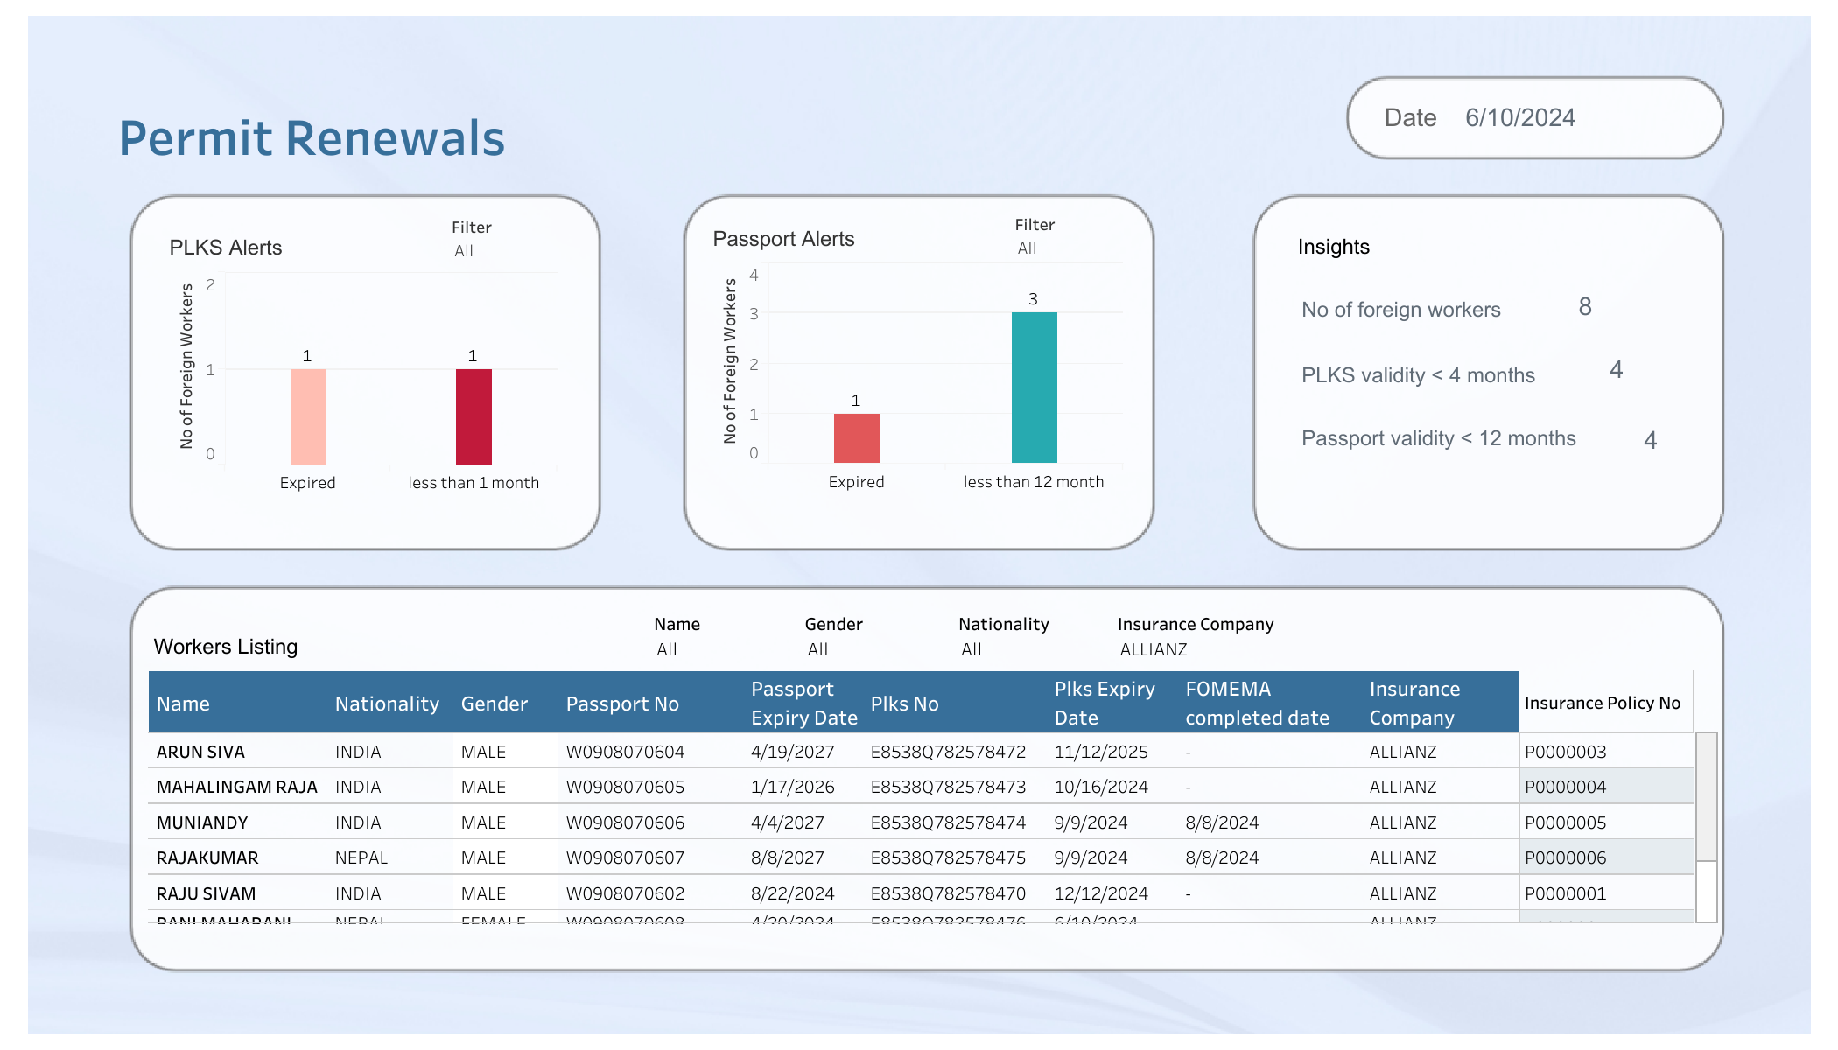Screen dimensions: 1838x1050
Task: Click passport expiry date 4/19/2027
Action: tap(792, 752)
